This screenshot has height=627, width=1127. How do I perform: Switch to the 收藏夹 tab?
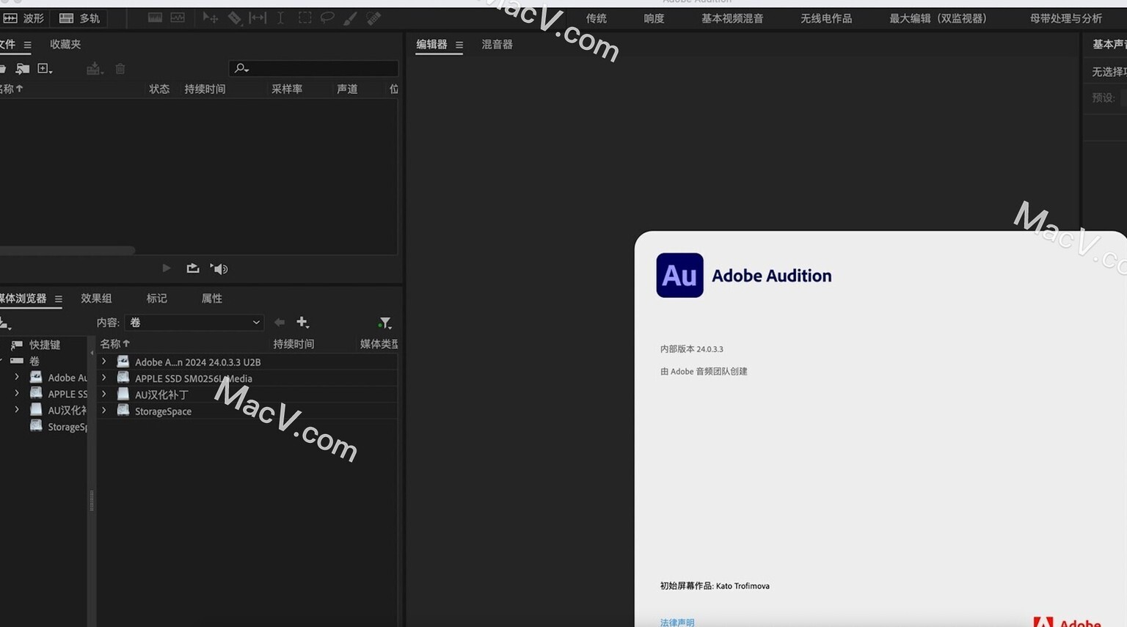click(65, 44)
